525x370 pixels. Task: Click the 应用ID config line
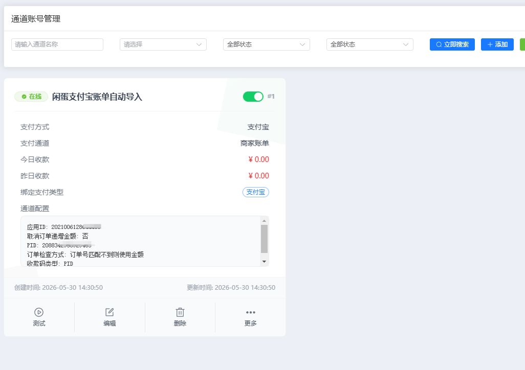[x=64, y=227]
